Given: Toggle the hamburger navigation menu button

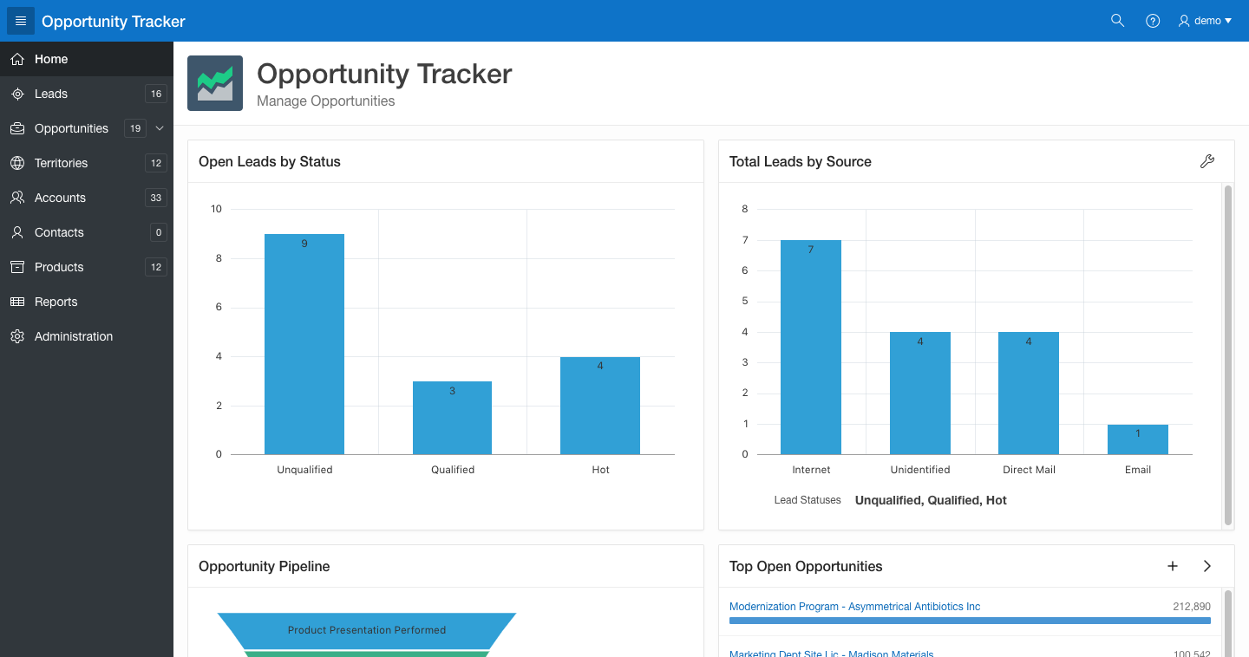Looking at the screenshot, I should (x=21, y=21).
